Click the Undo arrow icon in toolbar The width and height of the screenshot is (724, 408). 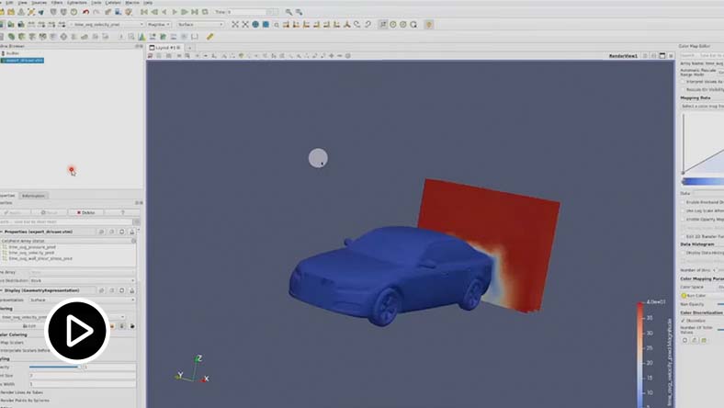pyautogui.click(x=84, y=12)
